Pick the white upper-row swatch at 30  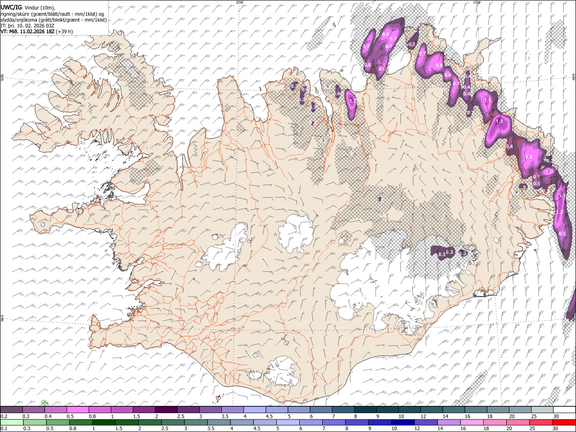[x=565, y=409]
